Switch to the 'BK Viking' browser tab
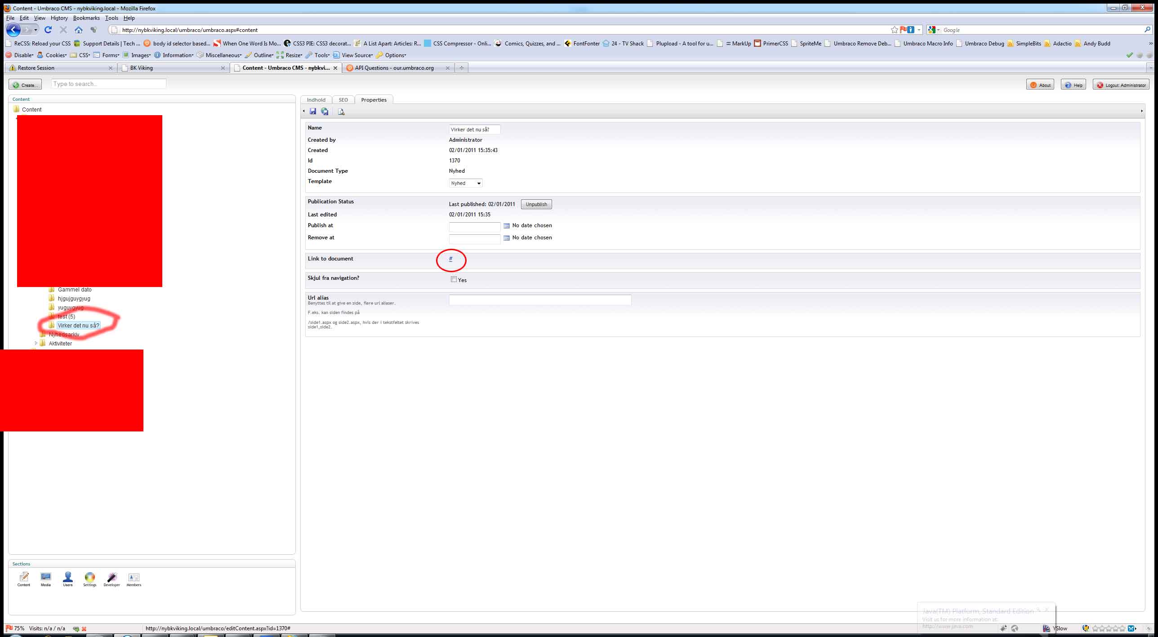 tap(174, 68)
